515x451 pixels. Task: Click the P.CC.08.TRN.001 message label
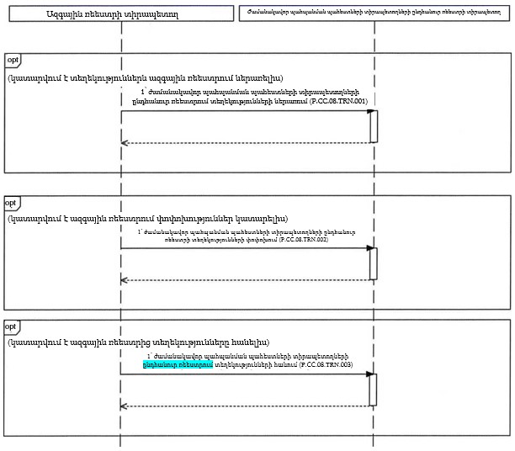point(255,97)
